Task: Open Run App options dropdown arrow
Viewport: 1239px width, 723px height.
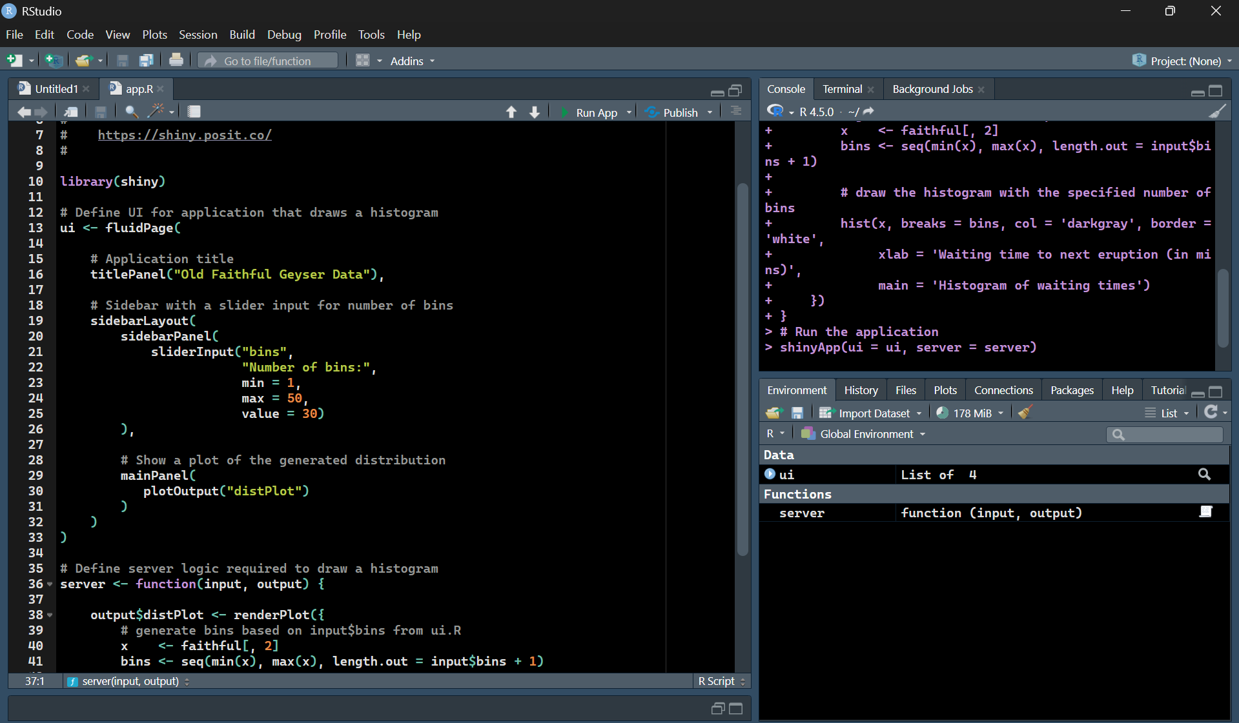Action: pos(629,112)
